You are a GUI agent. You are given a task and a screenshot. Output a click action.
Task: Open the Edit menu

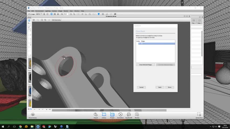tap(33, 11)
